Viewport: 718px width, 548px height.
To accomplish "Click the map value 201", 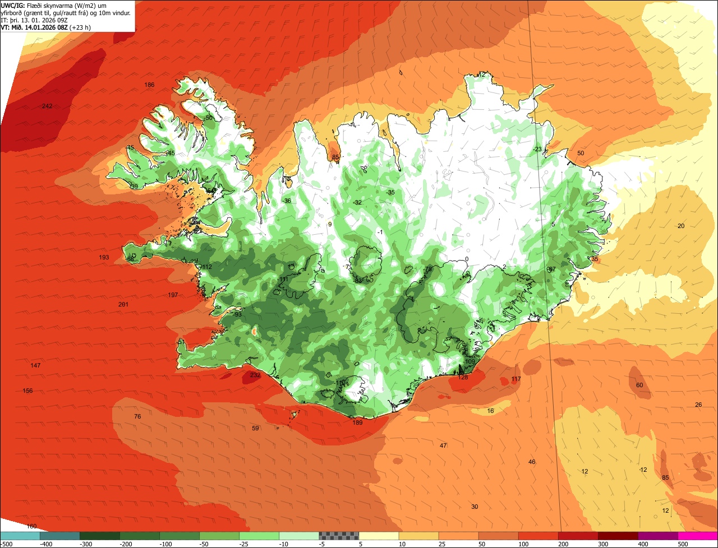I will [x=123, y=304].
